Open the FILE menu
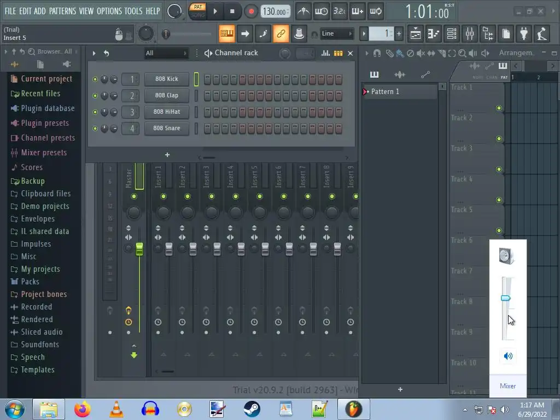Image resolution: width=560 pixels, height=420 pixels. 10,11
